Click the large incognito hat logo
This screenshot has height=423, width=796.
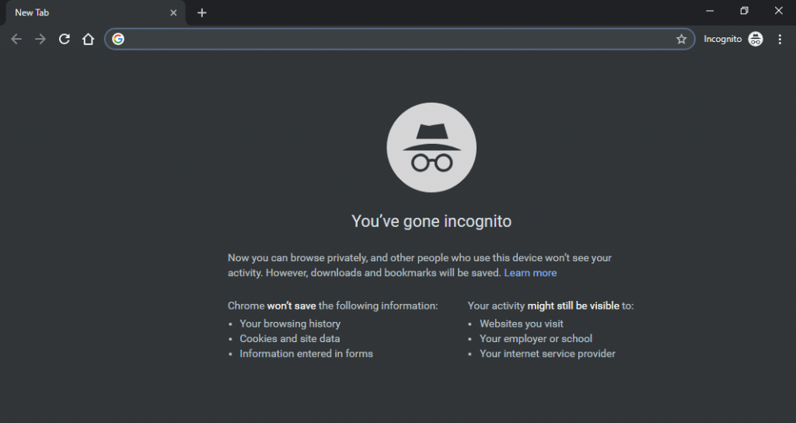tap(431, 147)
